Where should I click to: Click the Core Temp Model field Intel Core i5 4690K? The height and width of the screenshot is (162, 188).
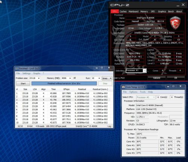pyautogui.click(x=159, y=105)
